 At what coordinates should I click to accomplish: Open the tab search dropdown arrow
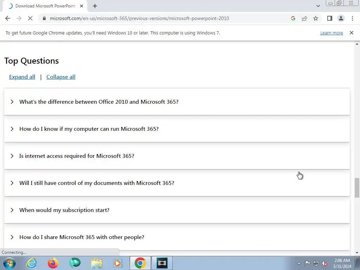(x=318, y=6)
